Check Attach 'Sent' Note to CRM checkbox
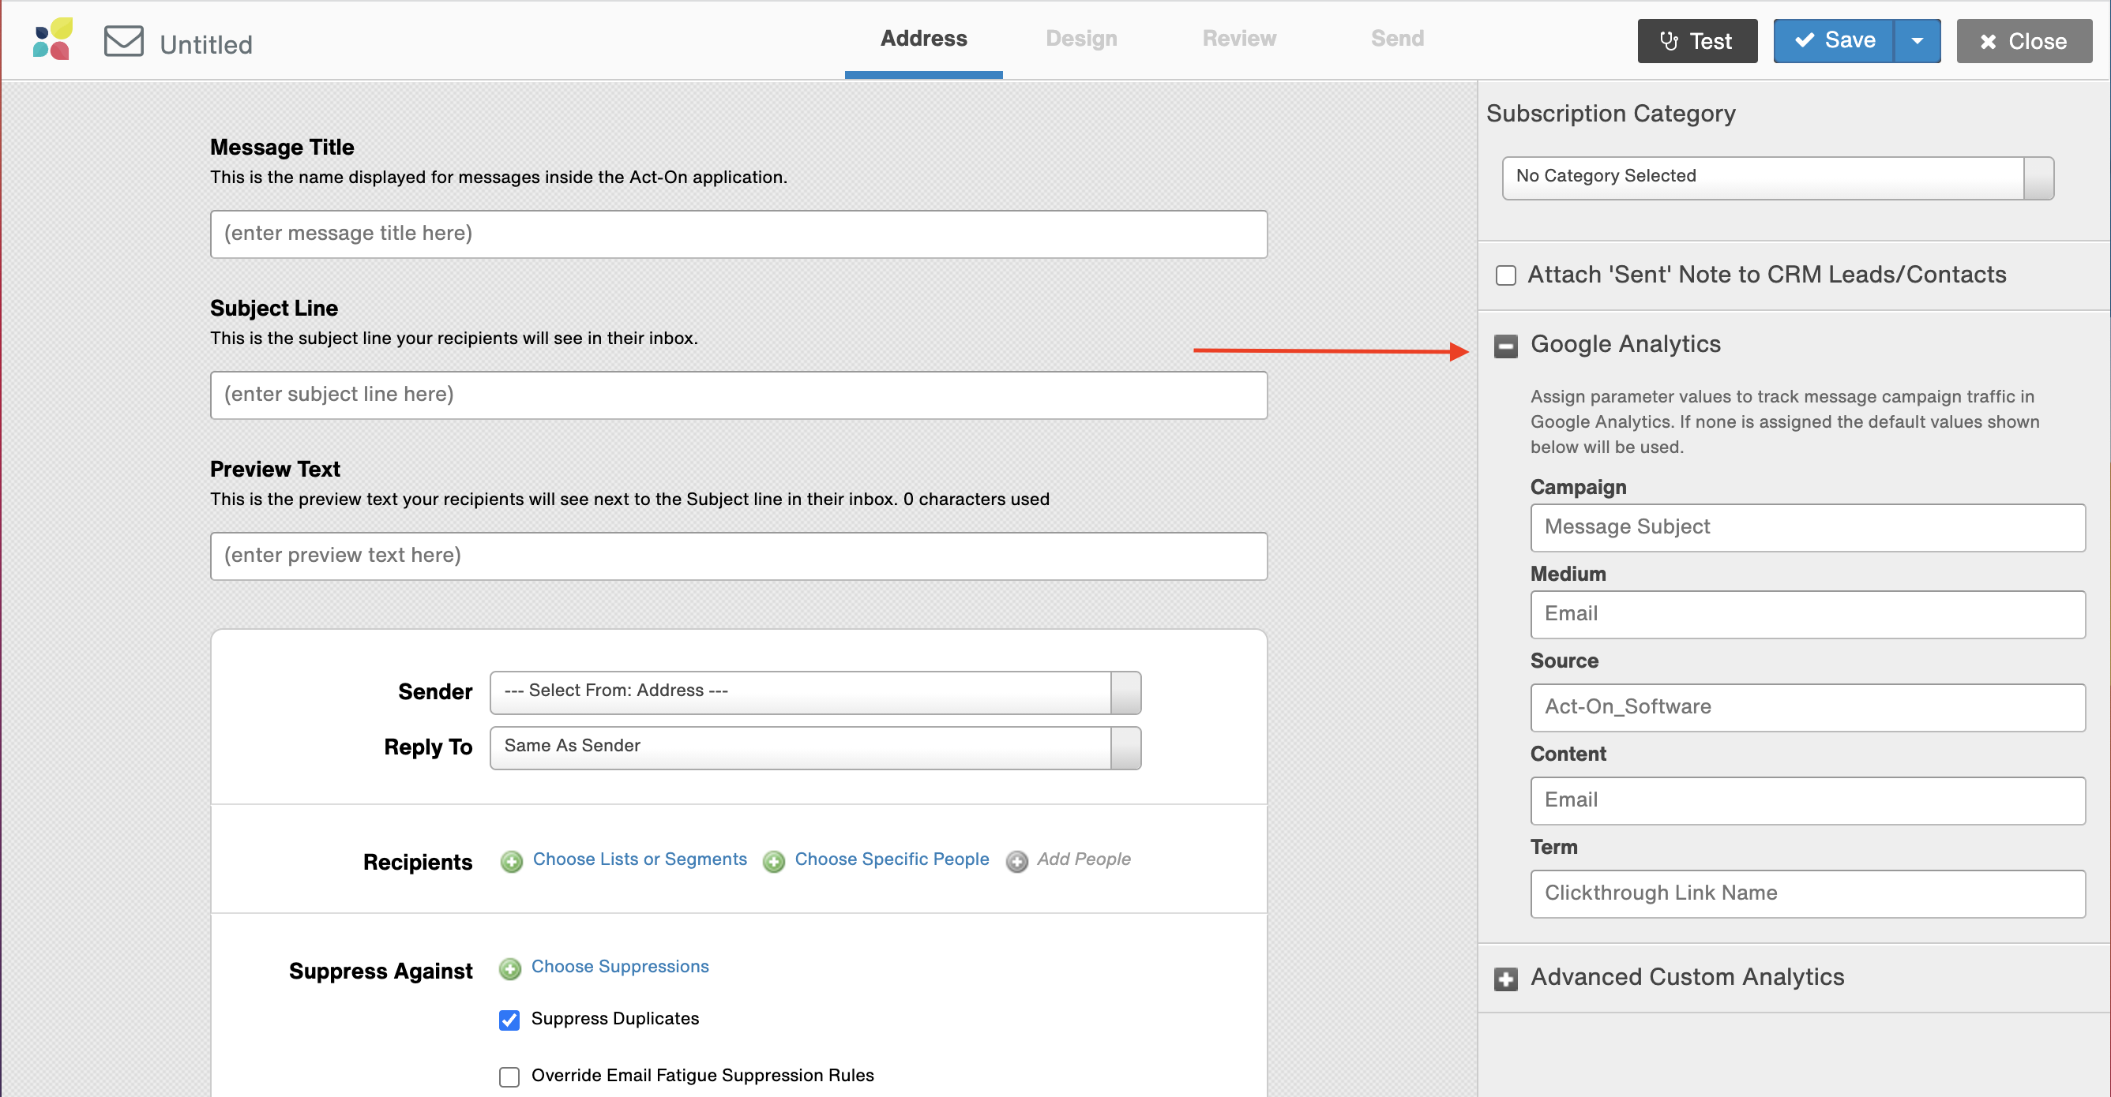Viewport: 2111px width, 1097px height. click(x=1505, y=275)
